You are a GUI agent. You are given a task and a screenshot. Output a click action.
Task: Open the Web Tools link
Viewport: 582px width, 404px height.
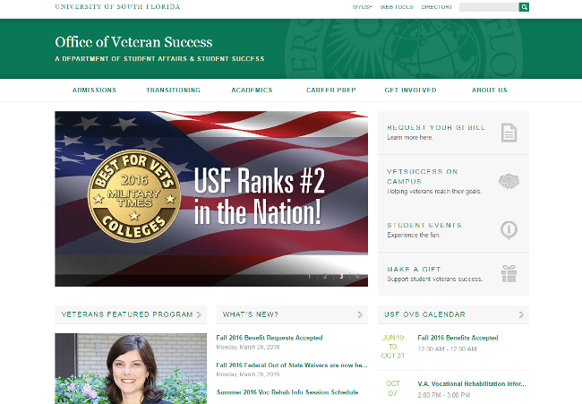(x=397, y=7)
